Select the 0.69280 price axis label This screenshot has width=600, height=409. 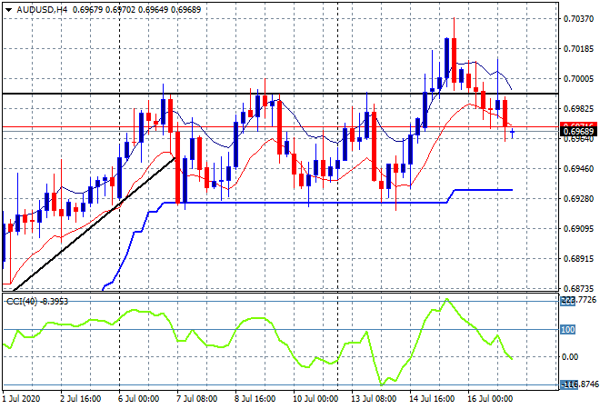pyautogui.click(x=578, y=198)
